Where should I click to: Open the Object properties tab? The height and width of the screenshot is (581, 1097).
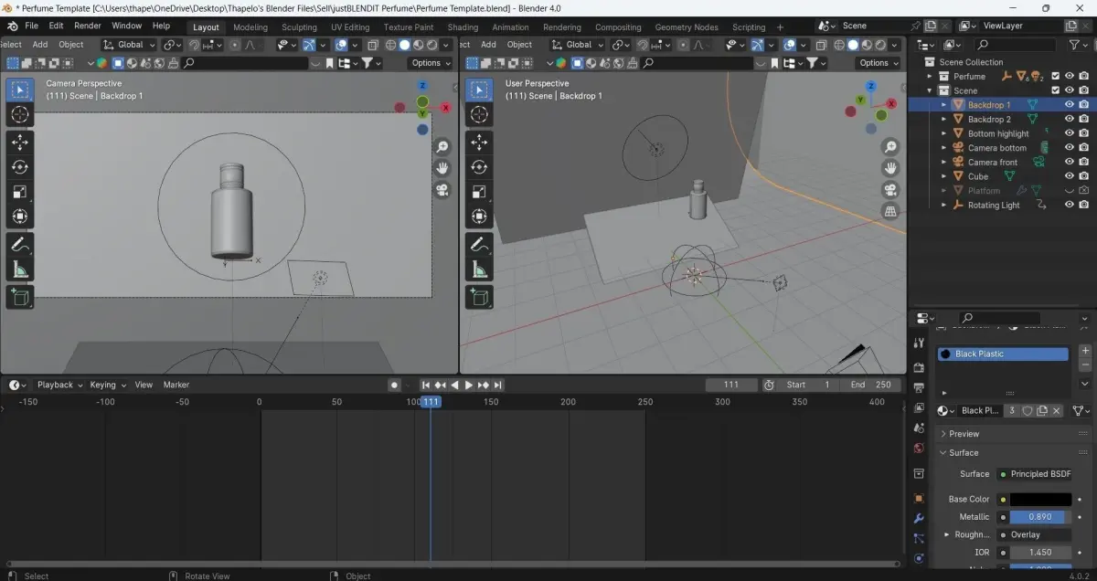click(919, 498)
